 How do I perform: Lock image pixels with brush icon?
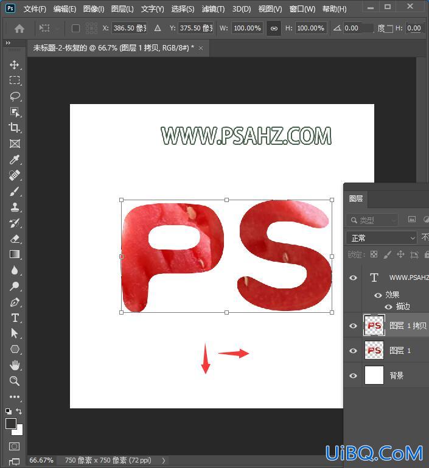click(x=387, y=254)
